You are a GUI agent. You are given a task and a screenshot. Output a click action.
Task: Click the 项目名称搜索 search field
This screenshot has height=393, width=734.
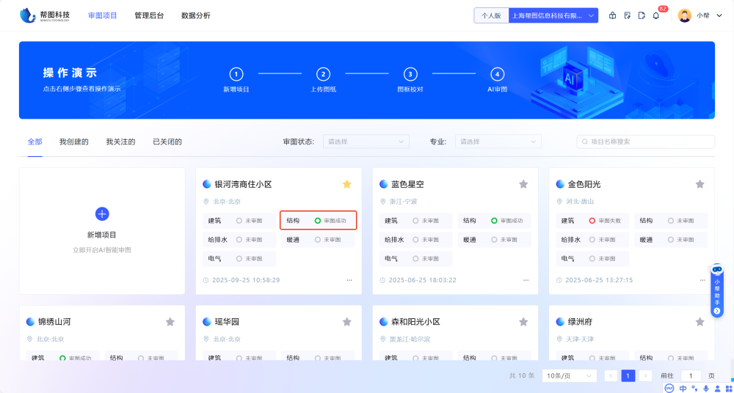point(646,142)
